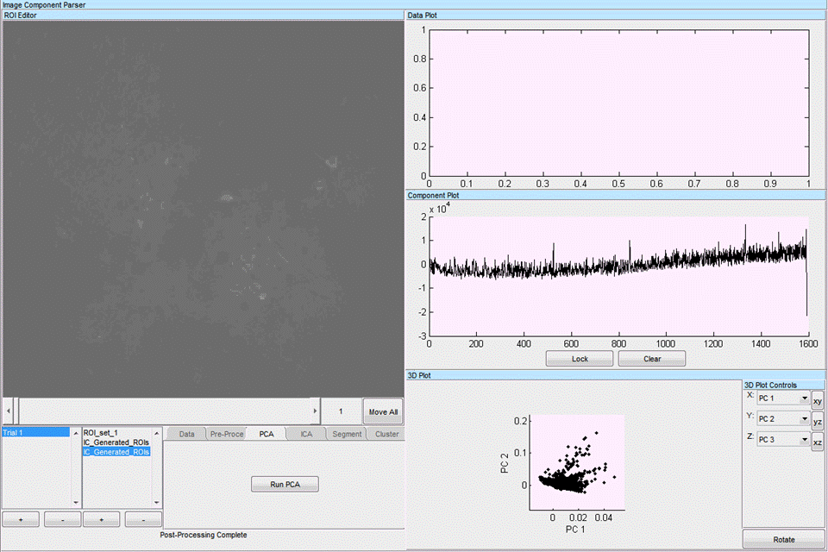Screen dimensions: 828x552
Task: Open the X axis component dropdown
Action: 782,398
